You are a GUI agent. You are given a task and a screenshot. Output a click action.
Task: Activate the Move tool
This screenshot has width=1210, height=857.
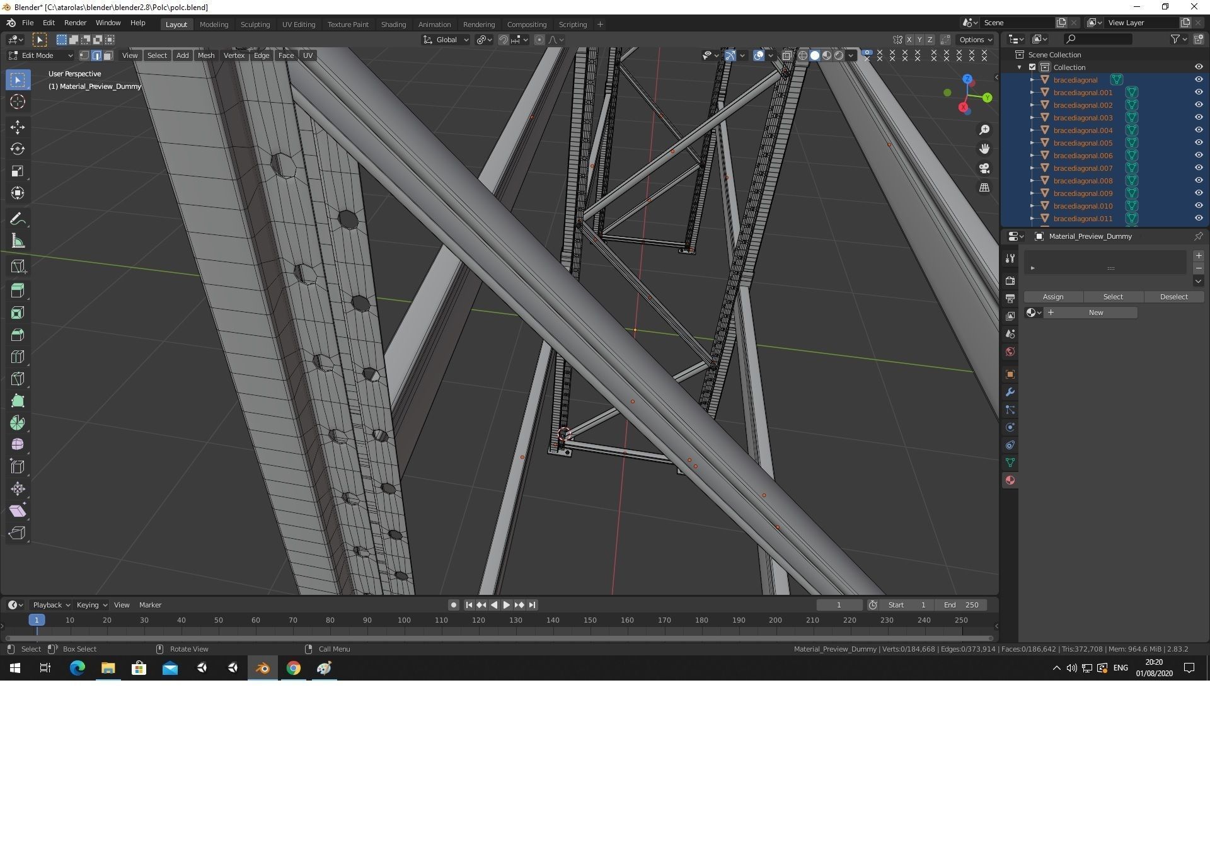coord(18,127)
